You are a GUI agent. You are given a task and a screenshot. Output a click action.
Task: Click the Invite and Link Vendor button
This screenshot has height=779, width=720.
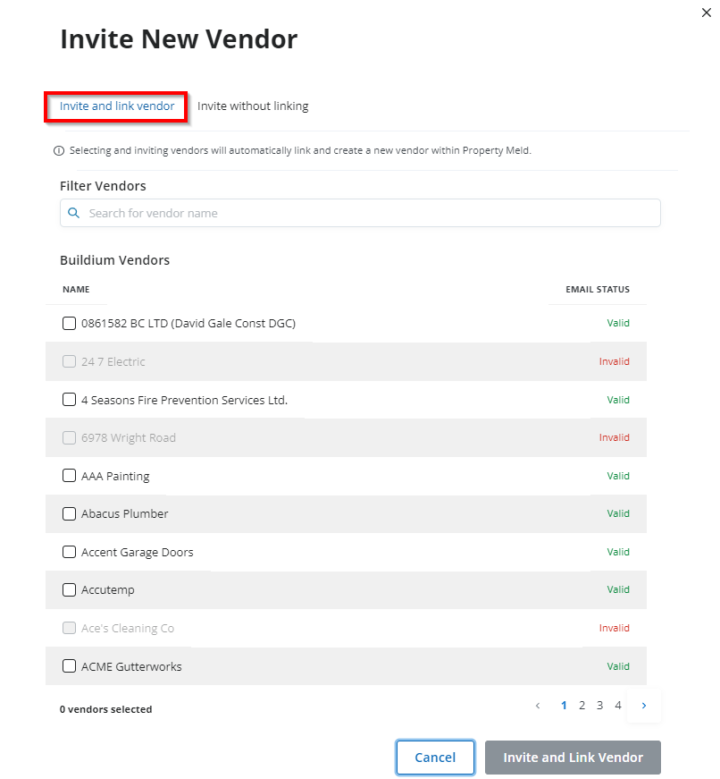coord(573,758)
